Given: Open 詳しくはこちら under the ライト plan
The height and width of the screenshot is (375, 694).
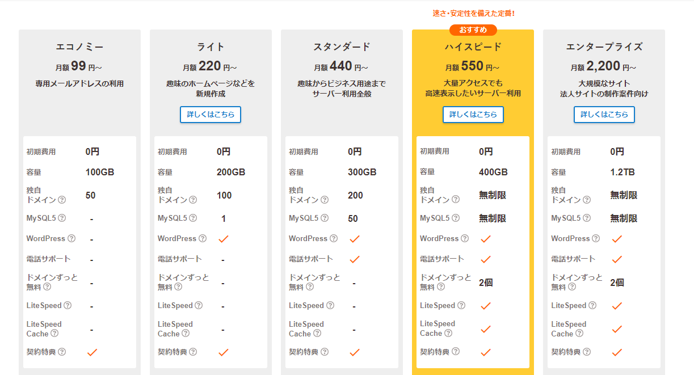Looking at the screenshot, I should [211, 115].
